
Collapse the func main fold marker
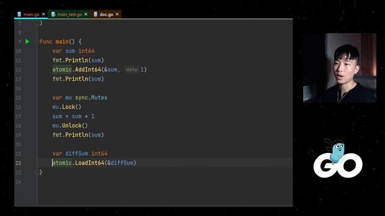tap(37, 42)
